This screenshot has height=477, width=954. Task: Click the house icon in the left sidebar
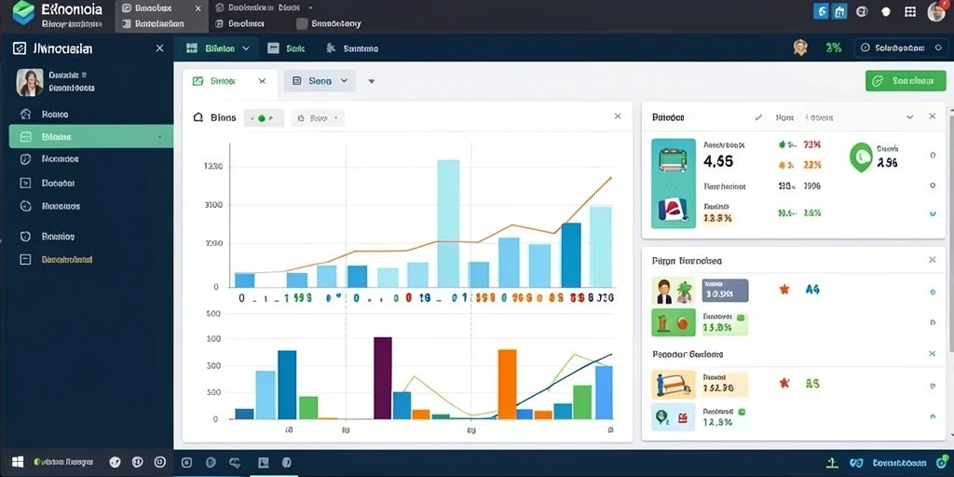(25, 114)
